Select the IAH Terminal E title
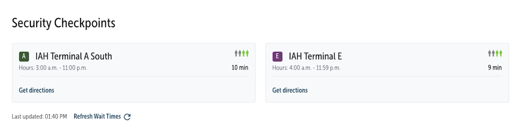Viewport: 519px width, 131px height. [x=315, y=56]
